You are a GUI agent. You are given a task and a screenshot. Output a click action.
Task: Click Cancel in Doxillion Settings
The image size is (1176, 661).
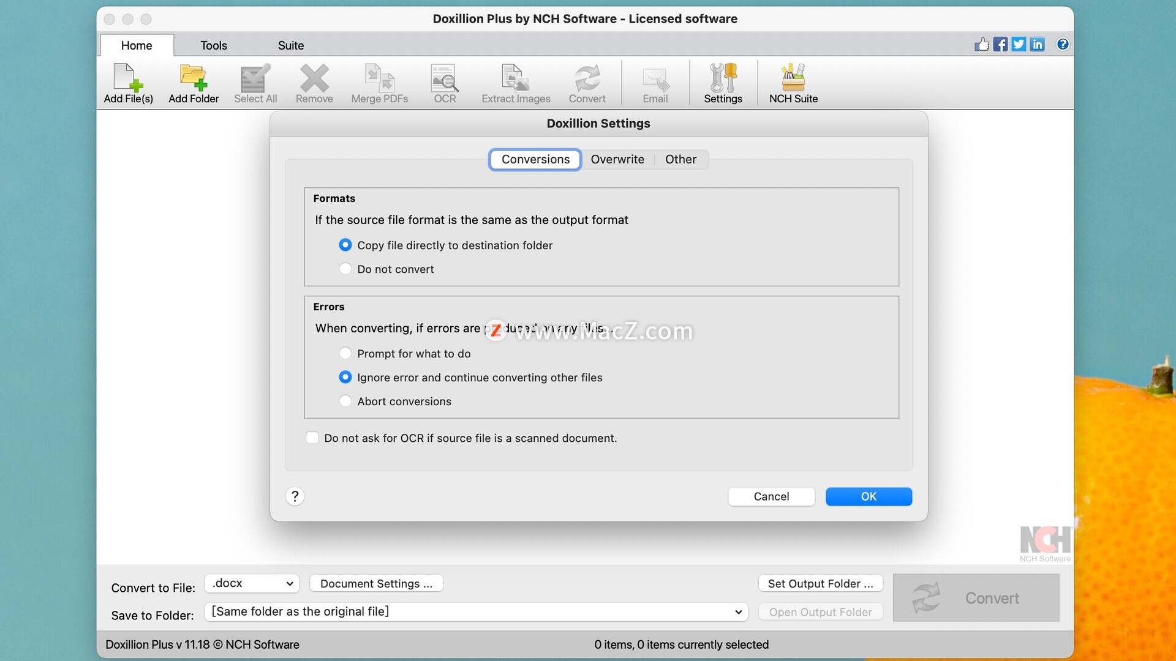771,496
